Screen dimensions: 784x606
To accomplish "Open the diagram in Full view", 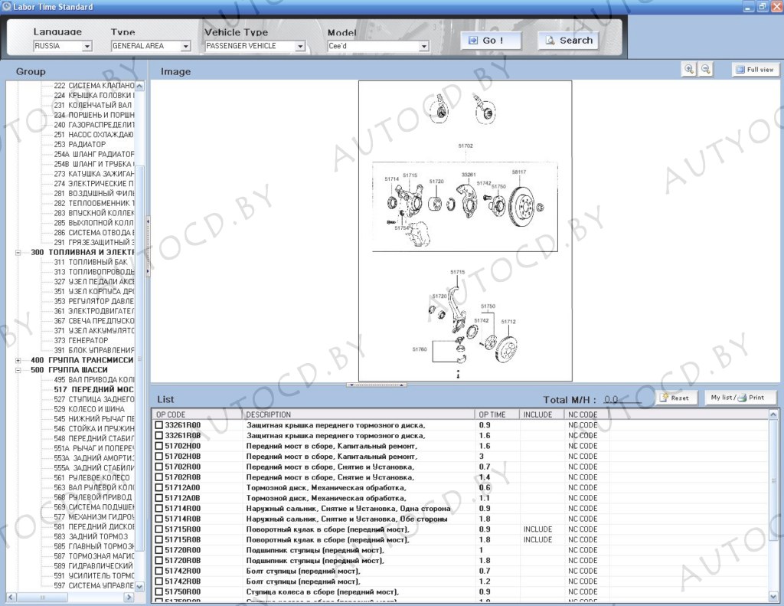I will click(755, 70).
